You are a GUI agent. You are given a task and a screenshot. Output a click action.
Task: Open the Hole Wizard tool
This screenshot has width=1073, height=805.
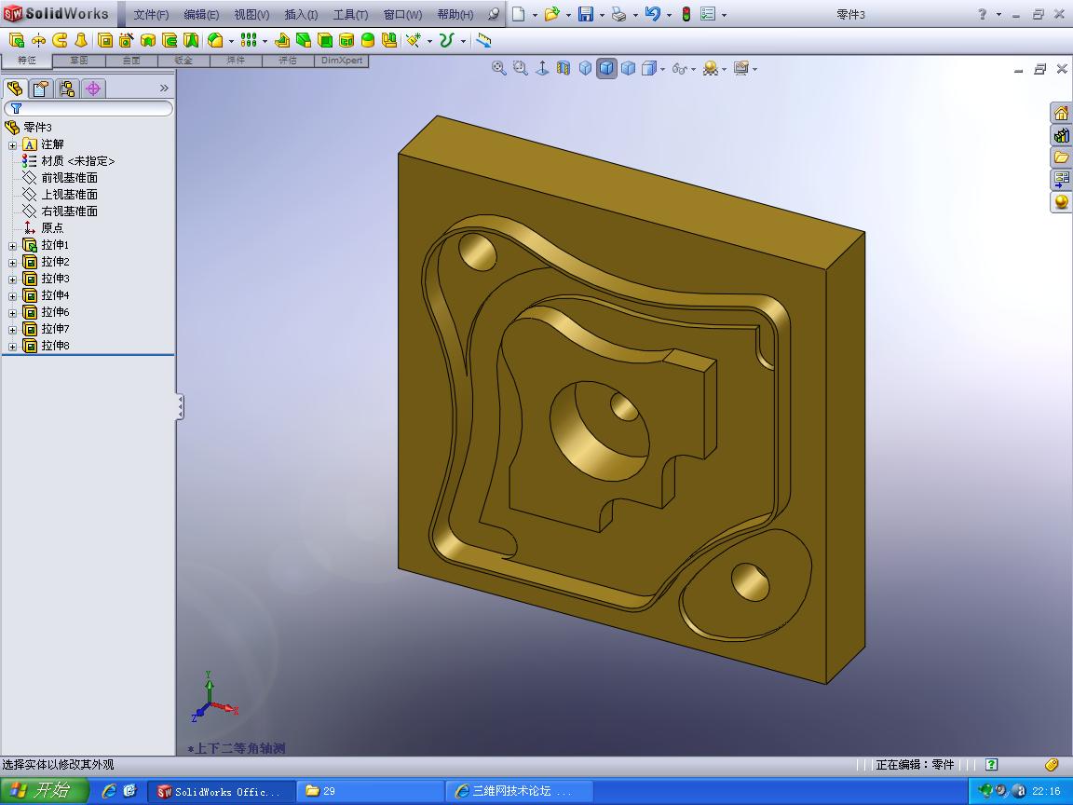click(x=126, y=40)
